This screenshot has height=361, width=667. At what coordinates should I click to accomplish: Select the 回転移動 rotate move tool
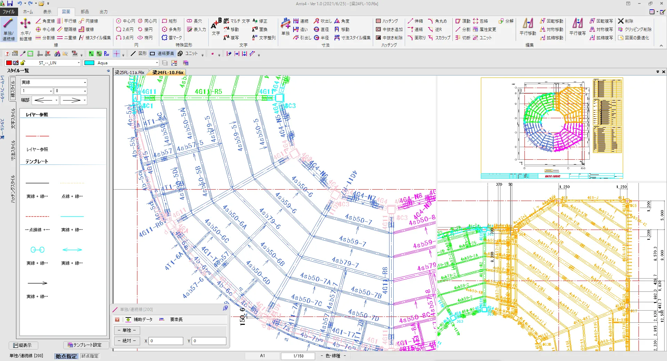[x=552, y=21]
